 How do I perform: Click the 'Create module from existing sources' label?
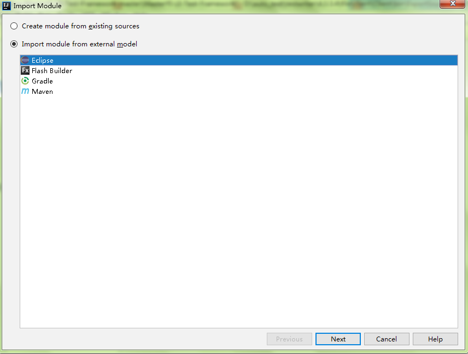click(x=80, y=26)
